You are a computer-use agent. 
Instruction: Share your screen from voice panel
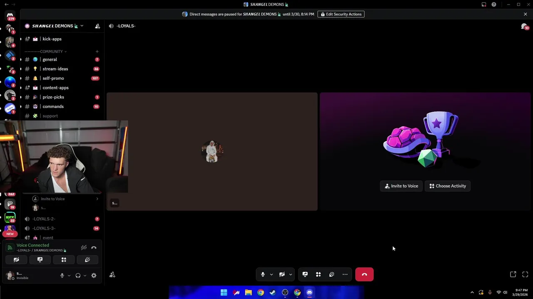(40, 260)
